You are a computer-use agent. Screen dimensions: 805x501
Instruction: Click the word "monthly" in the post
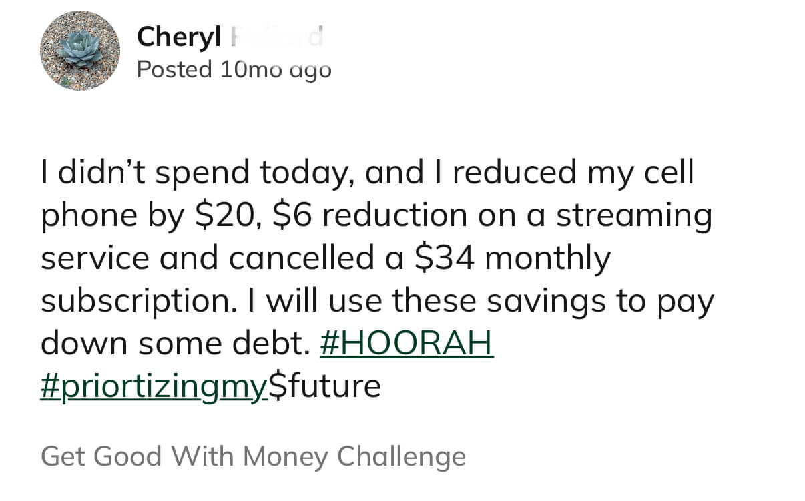coord(547,258)
